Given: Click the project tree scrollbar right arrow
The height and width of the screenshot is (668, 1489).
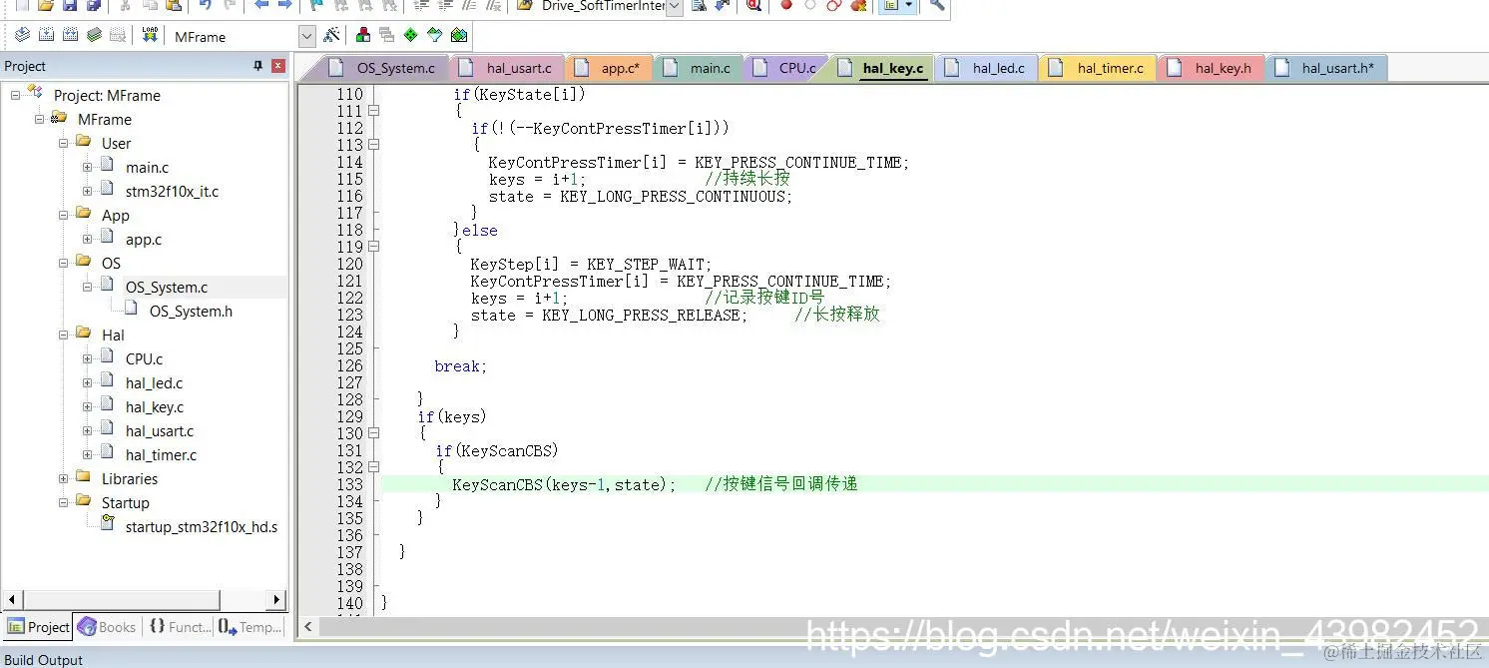Looking at the screenshot, I should point(277,600).
